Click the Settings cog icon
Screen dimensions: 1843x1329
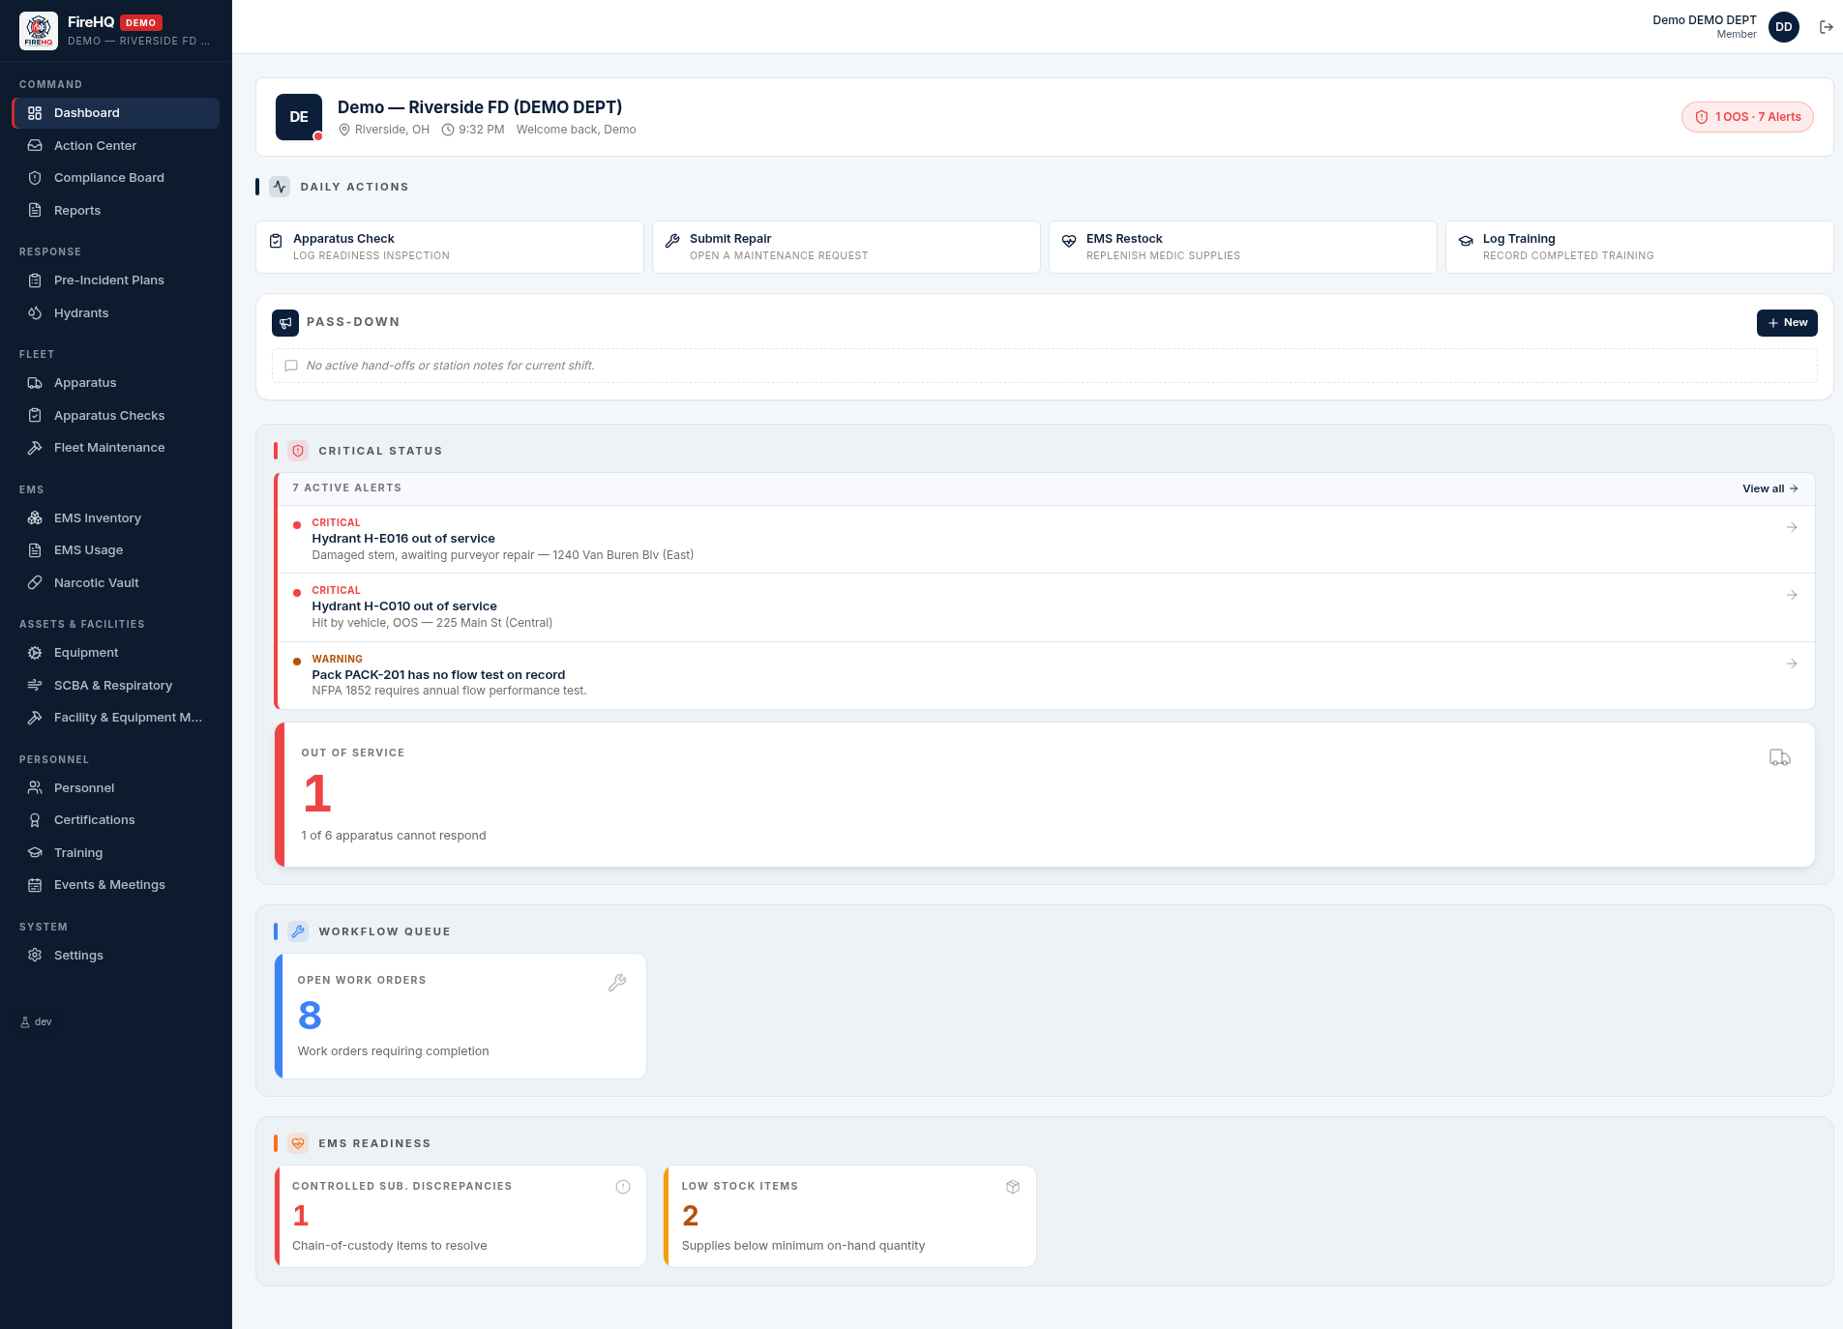point(35,955)
